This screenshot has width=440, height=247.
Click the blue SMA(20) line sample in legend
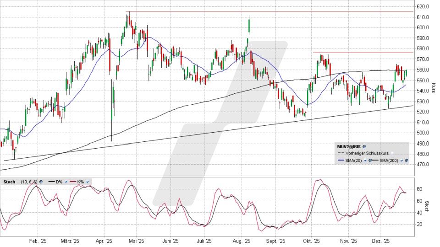pyautogui.click(x=341, y=160)
